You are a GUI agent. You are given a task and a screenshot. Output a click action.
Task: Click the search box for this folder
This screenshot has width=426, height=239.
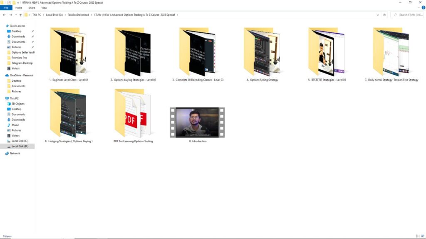(407, 15)
